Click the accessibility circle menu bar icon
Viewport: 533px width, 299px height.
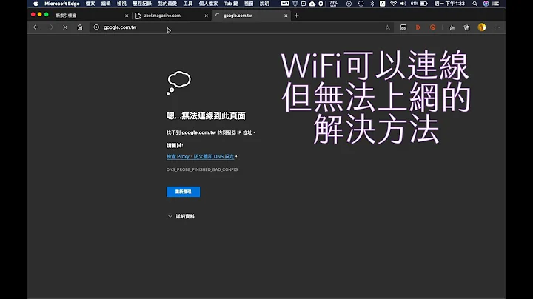pyautogui.click(x=349, y=4)
